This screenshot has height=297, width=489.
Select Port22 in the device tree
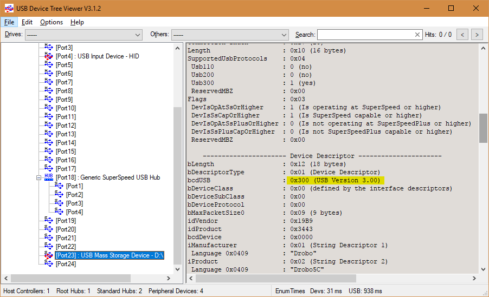(x=66, y=247)
